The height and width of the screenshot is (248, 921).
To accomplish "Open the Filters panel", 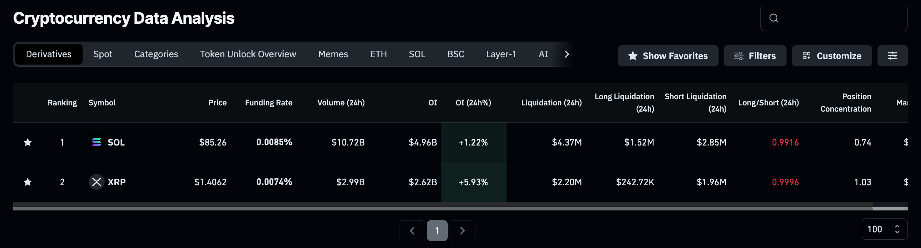I will point(755,56).
